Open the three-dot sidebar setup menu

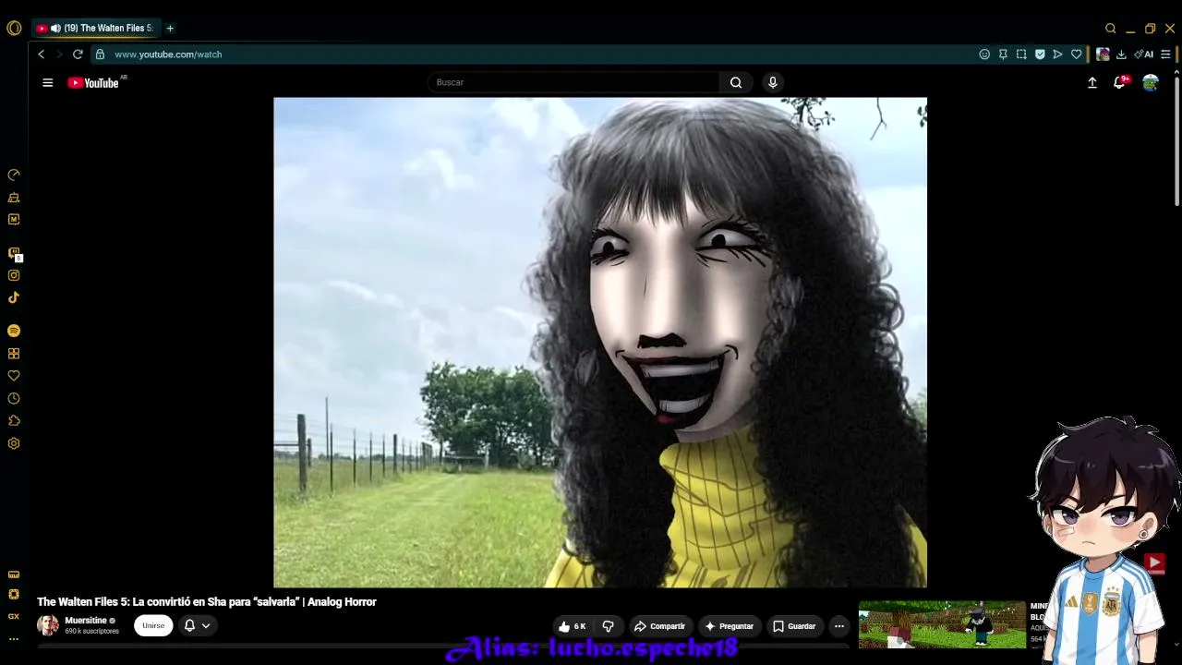coord(14,638)
